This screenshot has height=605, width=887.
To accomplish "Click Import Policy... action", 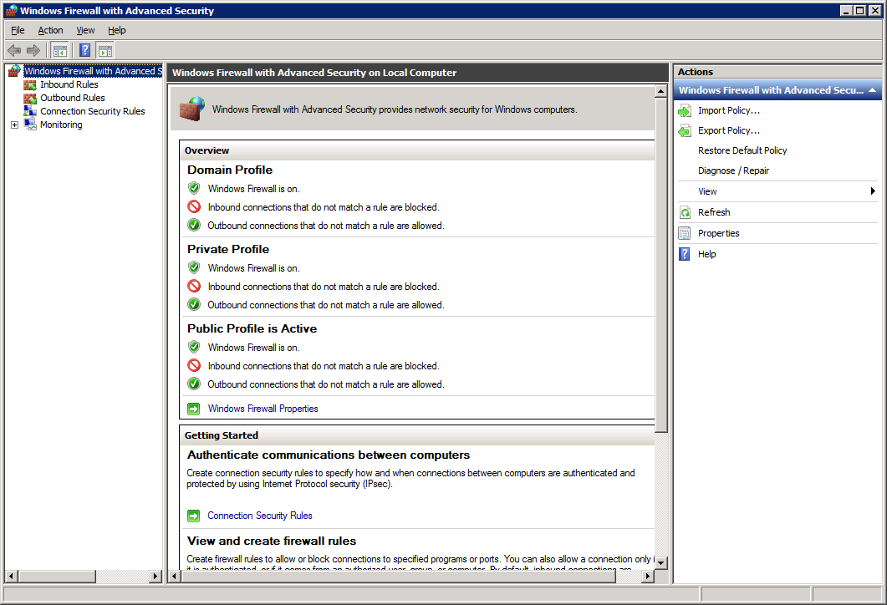I will point(729,111).
